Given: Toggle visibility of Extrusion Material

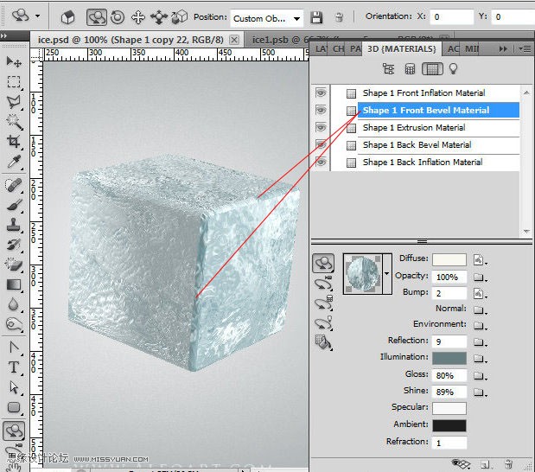Looking at the screenshot, I should point(321,127).
